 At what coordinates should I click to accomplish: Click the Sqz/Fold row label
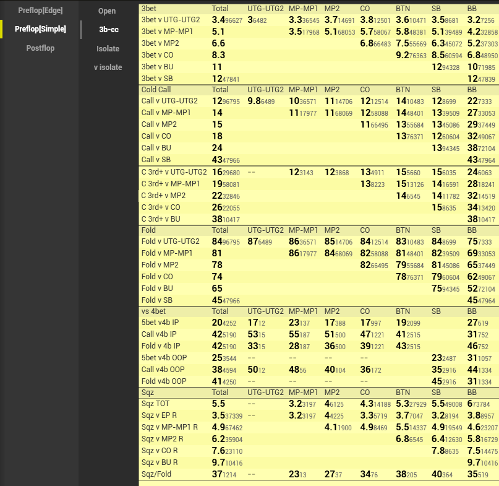tap(156, 474)
